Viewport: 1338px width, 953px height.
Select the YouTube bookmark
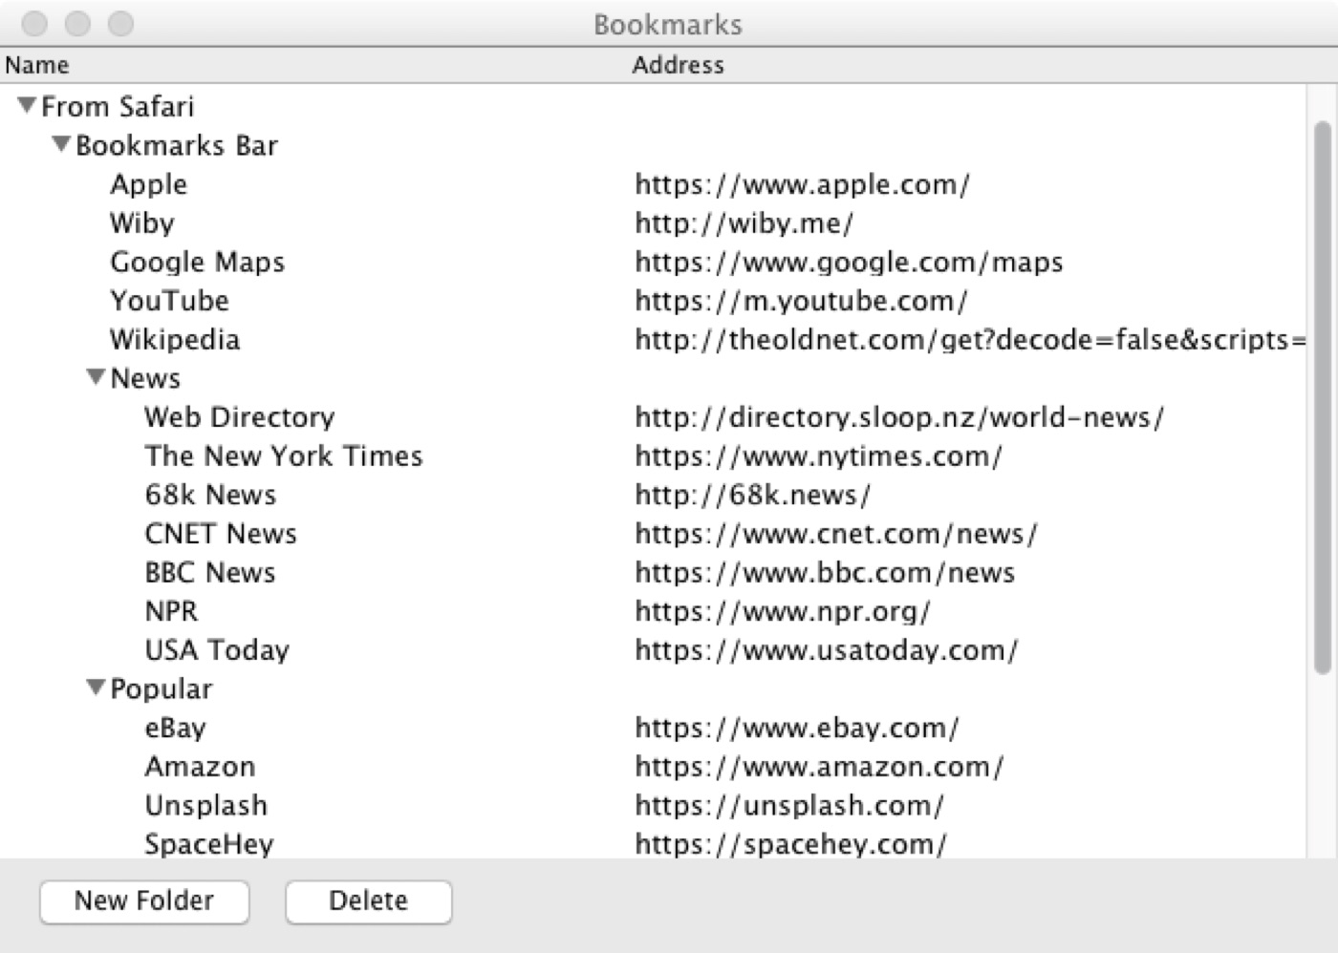click(170, 301)
